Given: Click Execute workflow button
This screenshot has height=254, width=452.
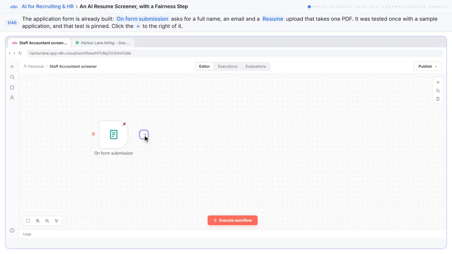Looking at the screenshot, I should [x=232, y=220].
